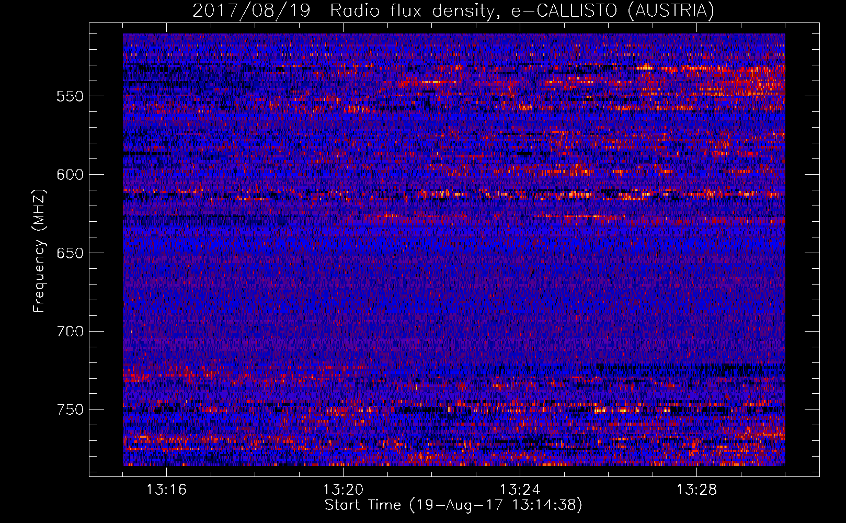
Task: Click the 550 frequency tick label
Action: point(70,96)
